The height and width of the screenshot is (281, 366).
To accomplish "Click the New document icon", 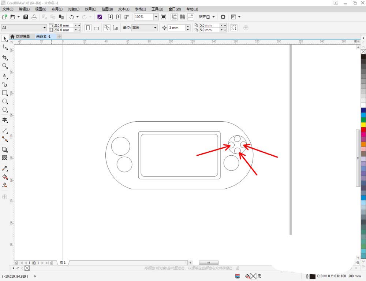I will tap(4, 17).
